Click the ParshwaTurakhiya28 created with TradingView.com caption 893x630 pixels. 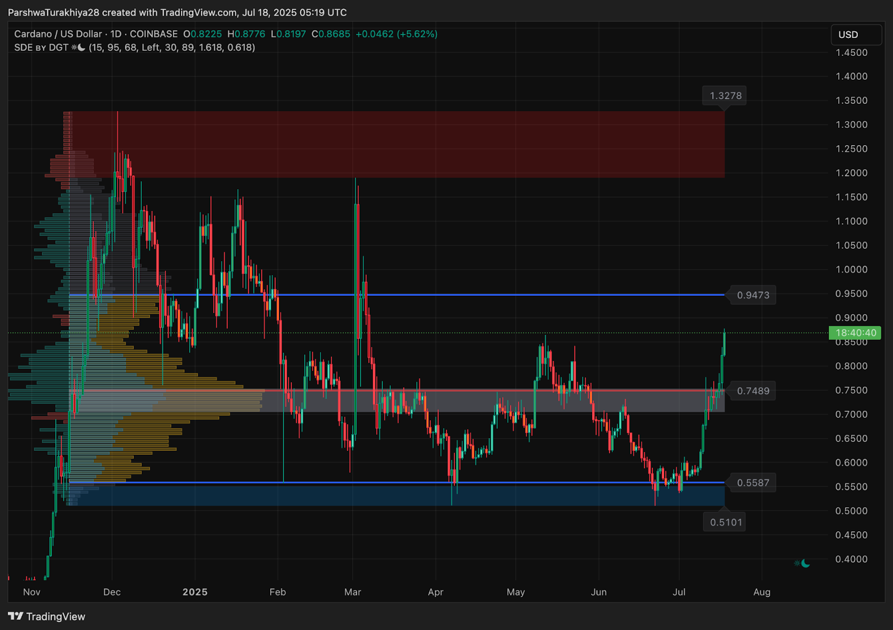[x=177, y=12]
